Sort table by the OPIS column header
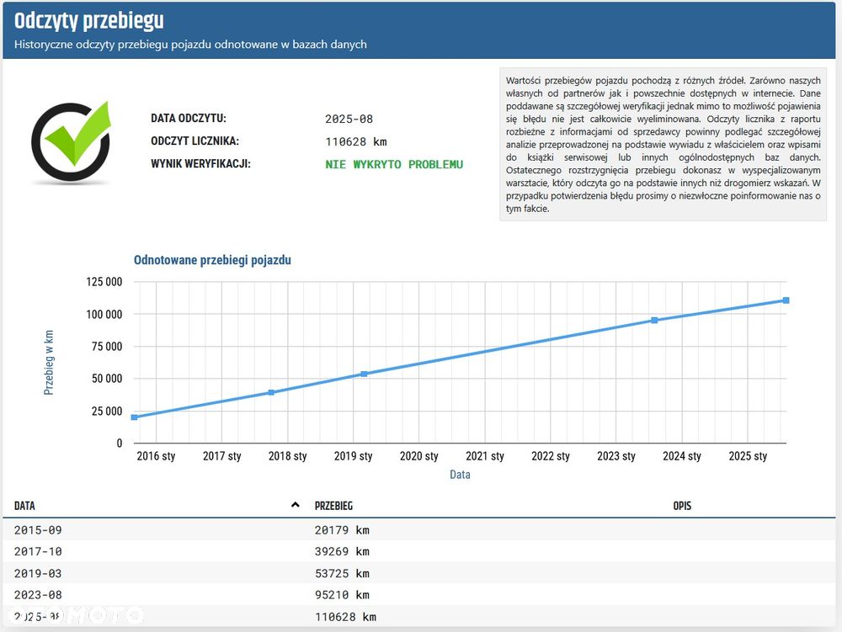The width and height of the screenshot is (842, 632). coord(682,506)
